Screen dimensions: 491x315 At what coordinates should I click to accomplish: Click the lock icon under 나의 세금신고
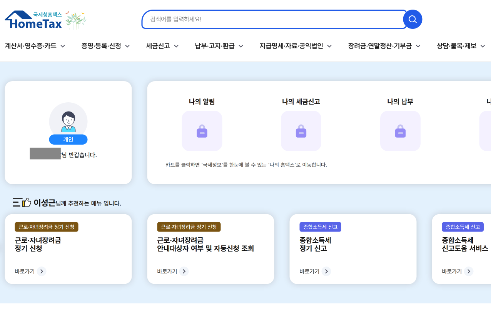coord(301,131)
